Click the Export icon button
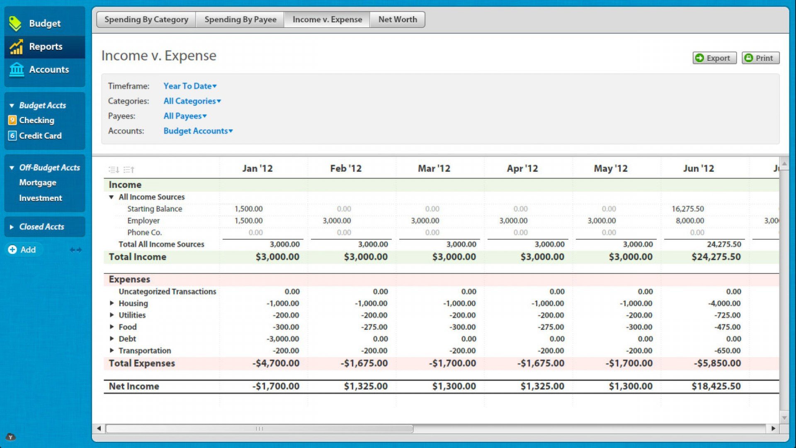 (713, 58)
